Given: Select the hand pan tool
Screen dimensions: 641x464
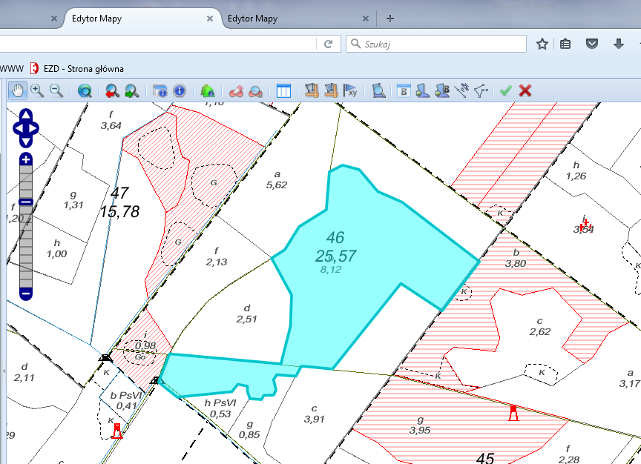Looking at the screenshot, I should click(x=18, y=90).
